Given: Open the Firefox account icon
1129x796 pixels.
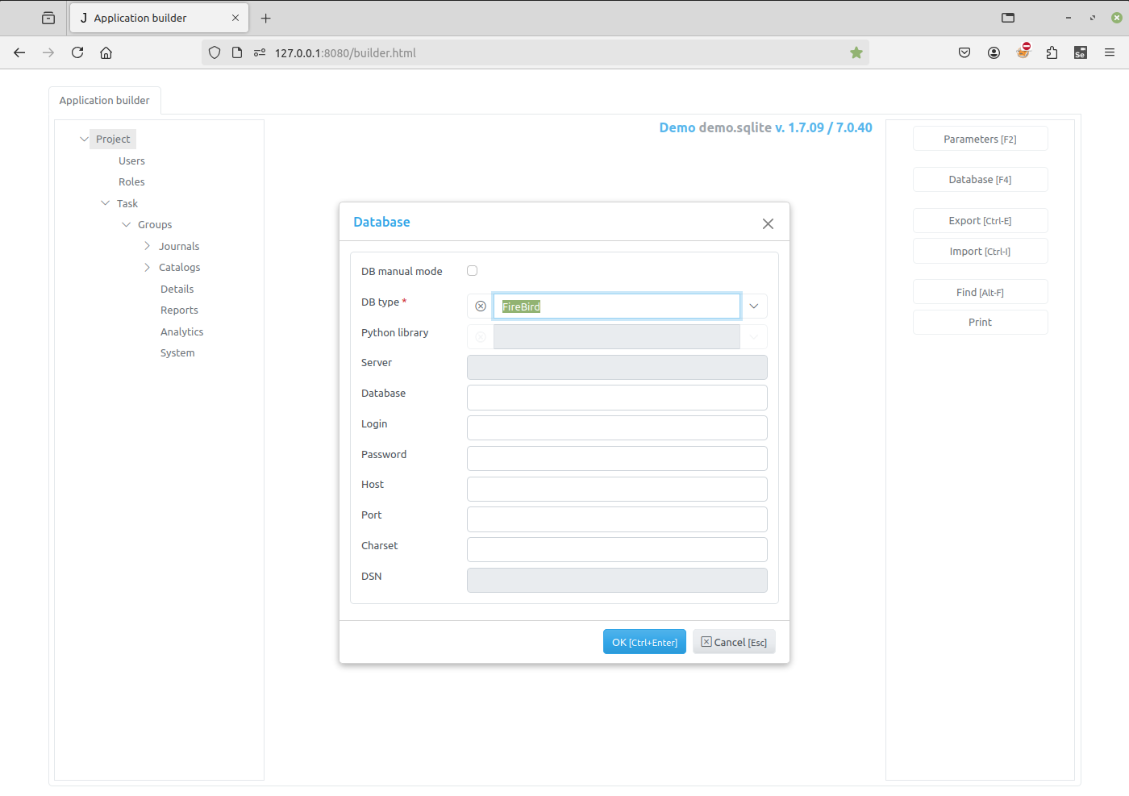Looking at the screenshot, I should (x=994, y=52).
